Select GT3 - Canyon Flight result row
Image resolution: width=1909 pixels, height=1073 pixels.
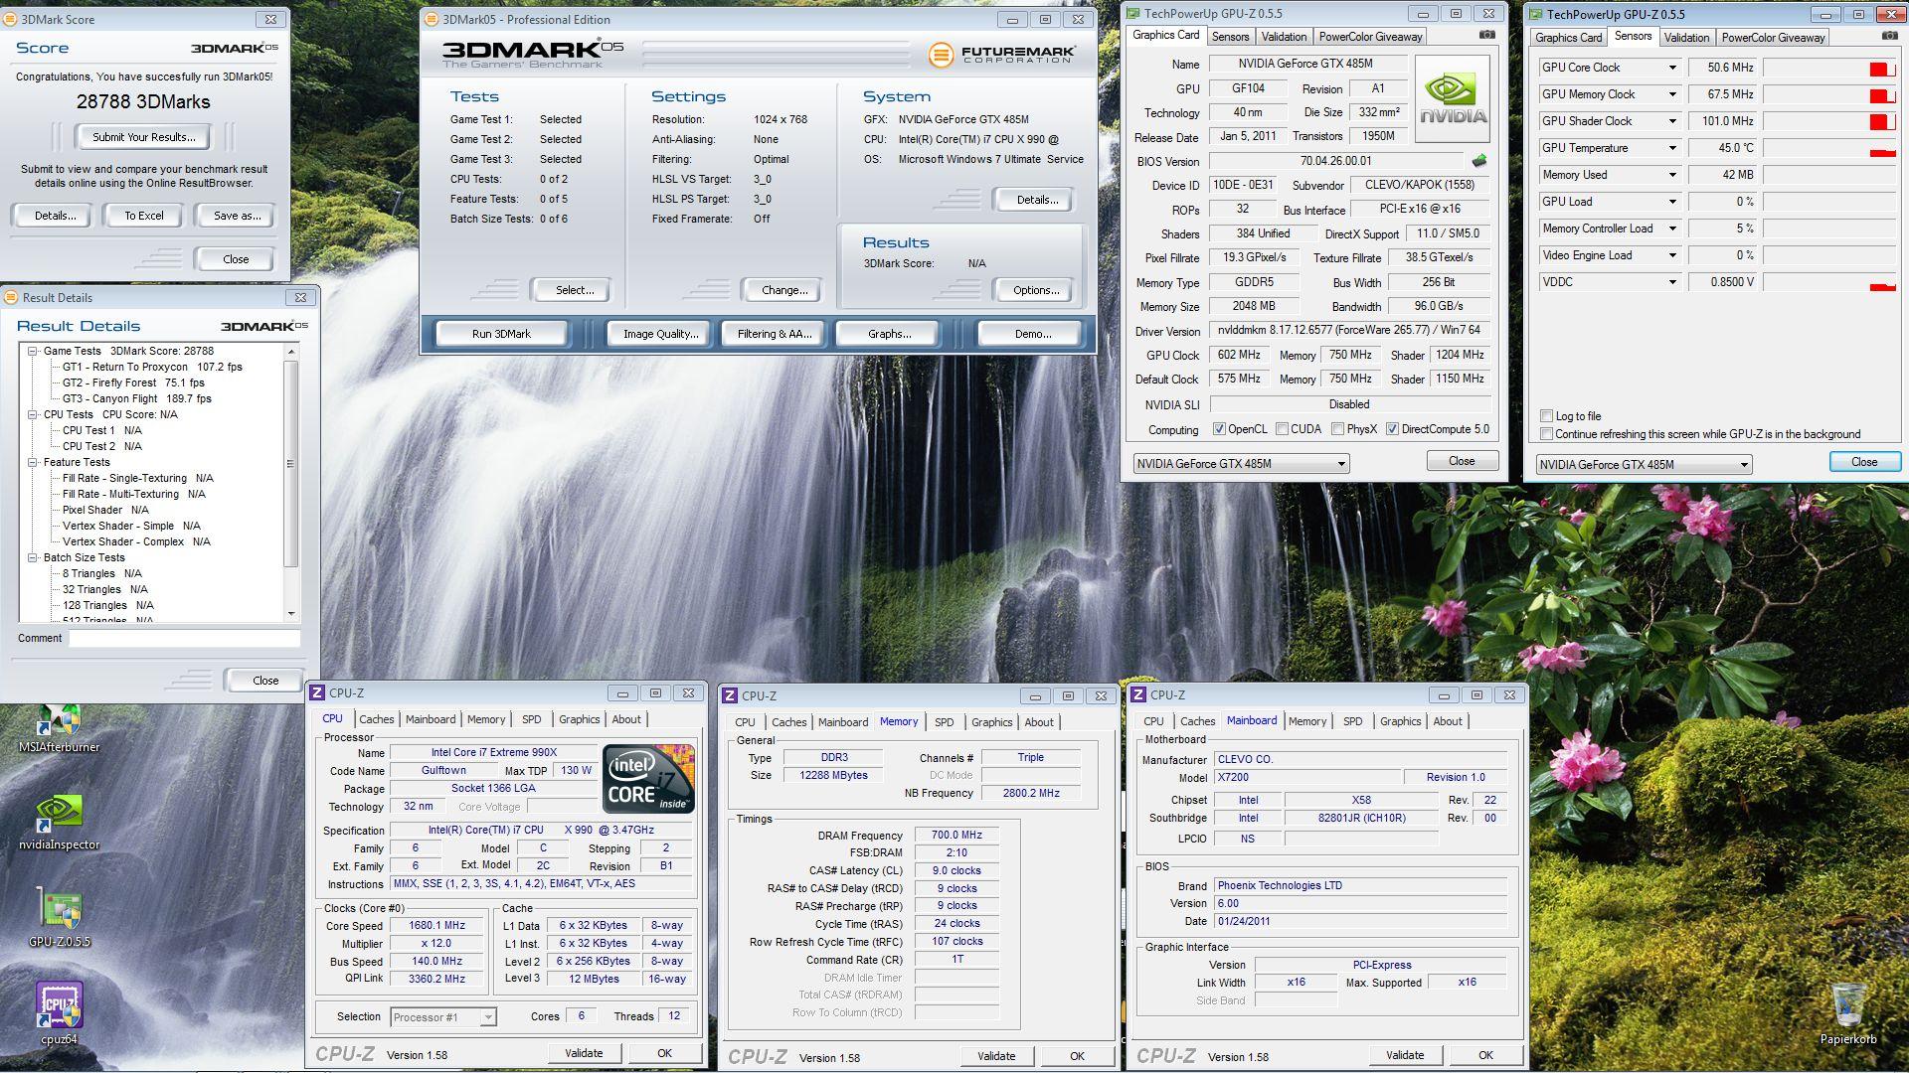point(136,398)
